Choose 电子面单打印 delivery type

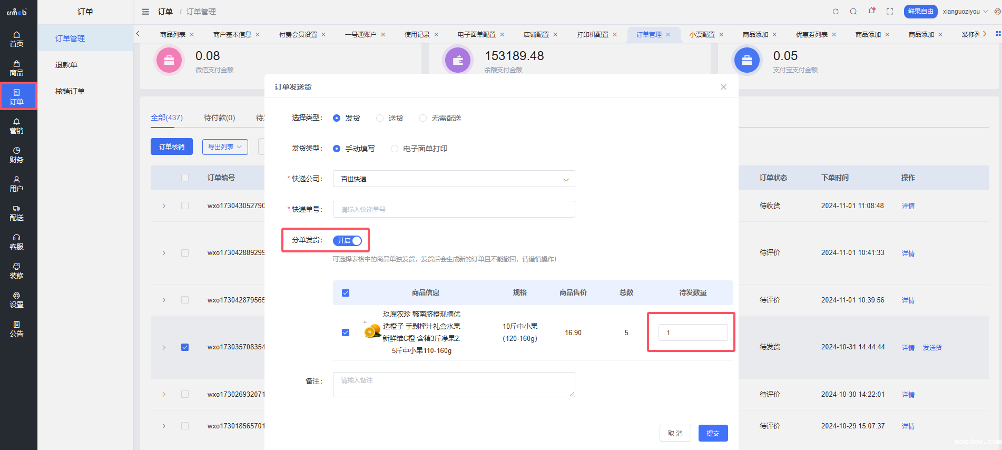pyautogui.click(x=395, y=149)
